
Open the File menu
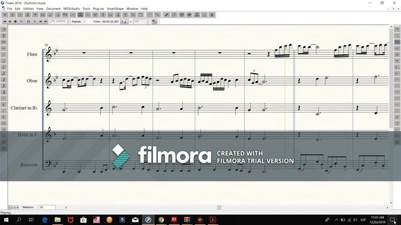[x=9, y=9]
